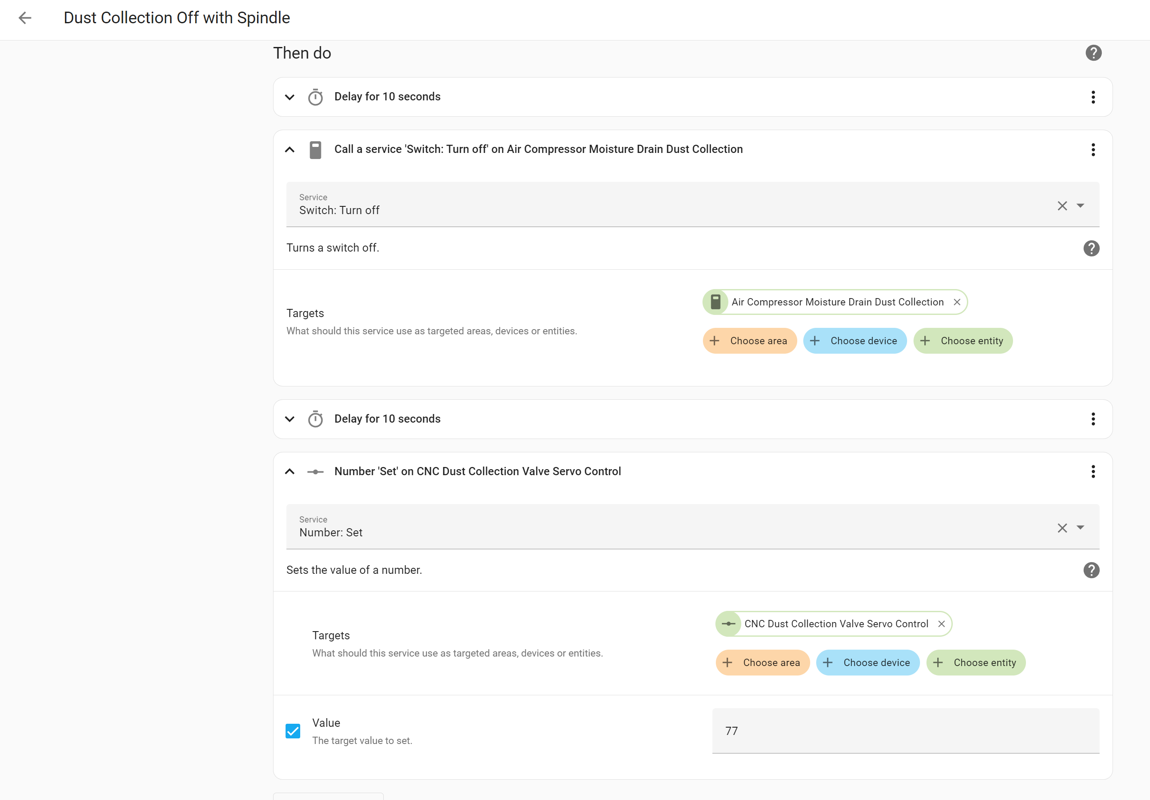Click the slider icon beside the Number 'Set' header
Viewport: 1150px width, 800px height.
pos(316,471)
